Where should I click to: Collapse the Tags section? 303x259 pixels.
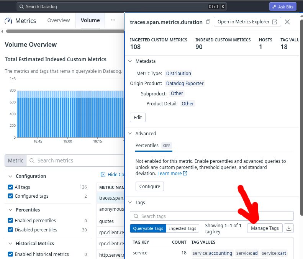130,203
